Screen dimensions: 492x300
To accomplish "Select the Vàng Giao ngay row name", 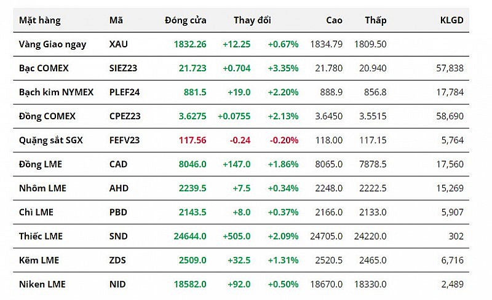I will point(53,44).
